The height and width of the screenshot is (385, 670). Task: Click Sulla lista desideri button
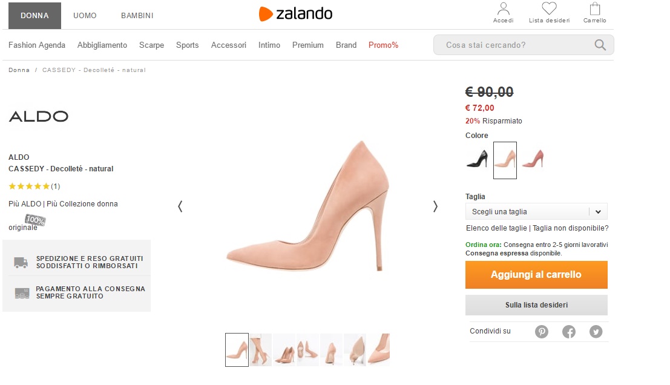pyautogui.click(x=536, y=305)
